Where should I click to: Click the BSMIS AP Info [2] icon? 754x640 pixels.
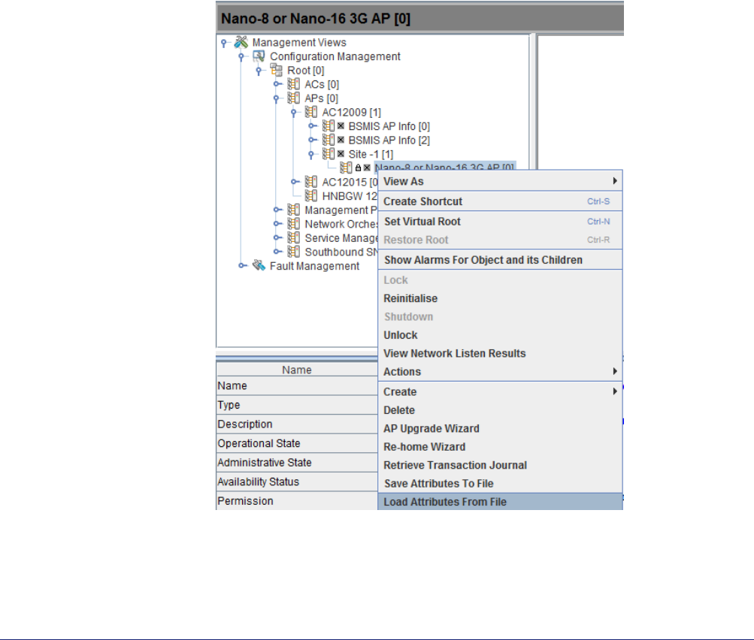[x=329, y=140]
